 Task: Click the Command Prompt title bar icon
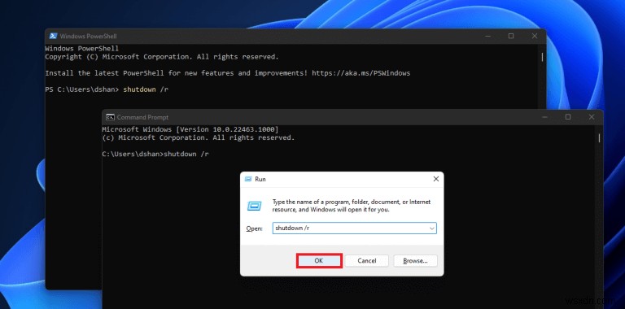coord(110,117)
